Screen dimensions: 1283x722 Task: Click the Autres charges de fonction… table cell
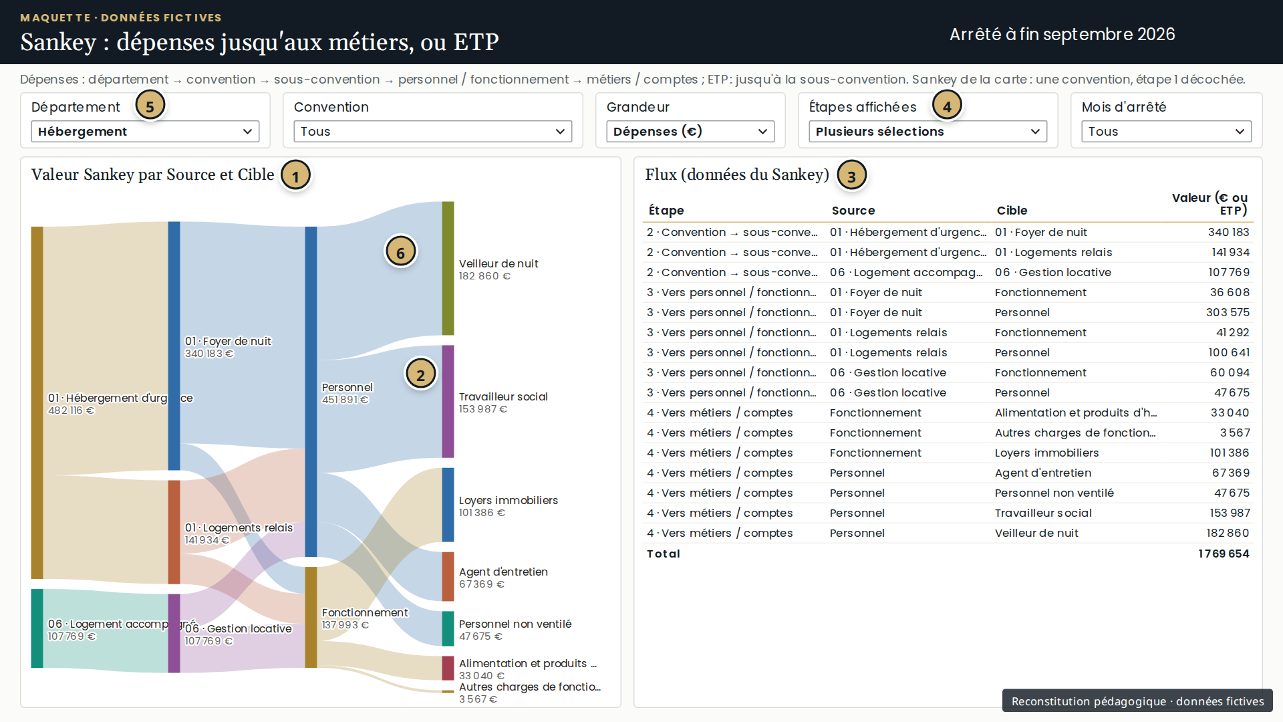[1075, 433]
